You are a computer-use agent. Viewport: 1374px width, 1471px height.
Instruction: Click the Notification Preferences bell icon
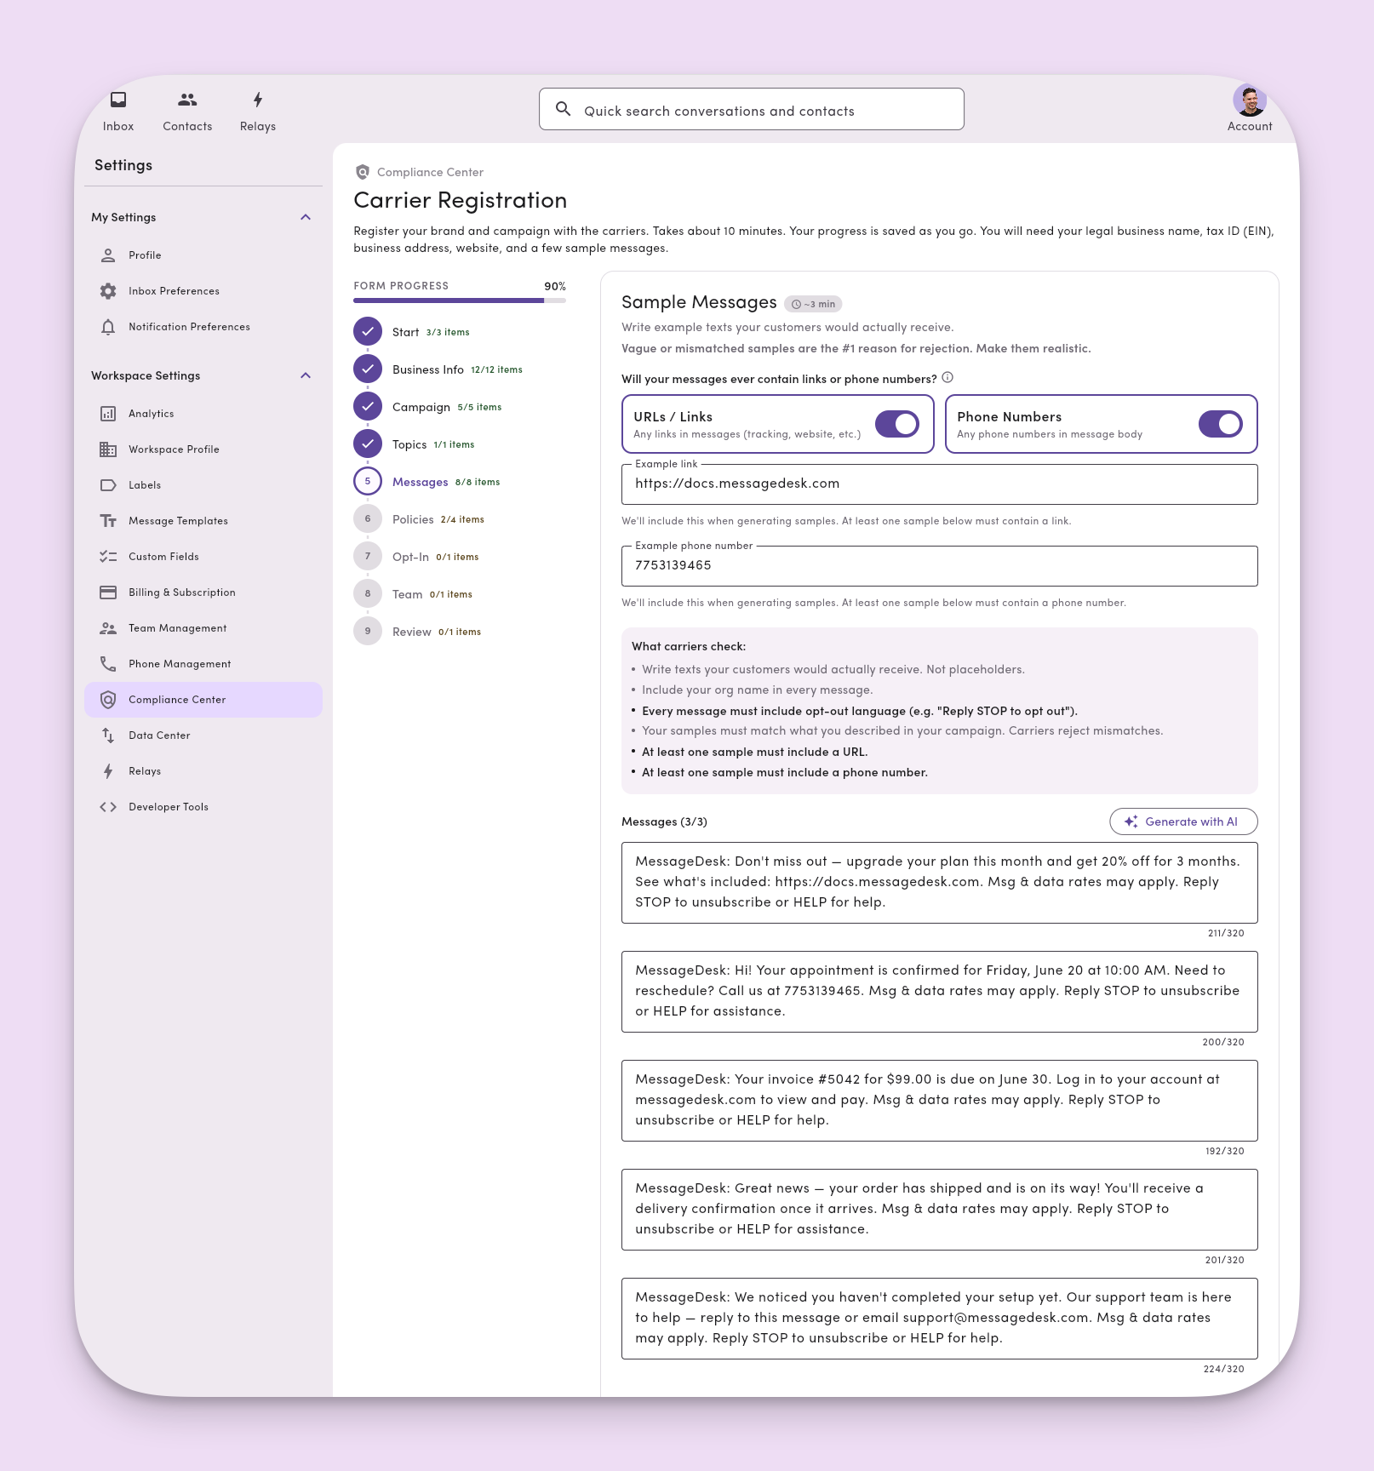[x=108, y=327]
